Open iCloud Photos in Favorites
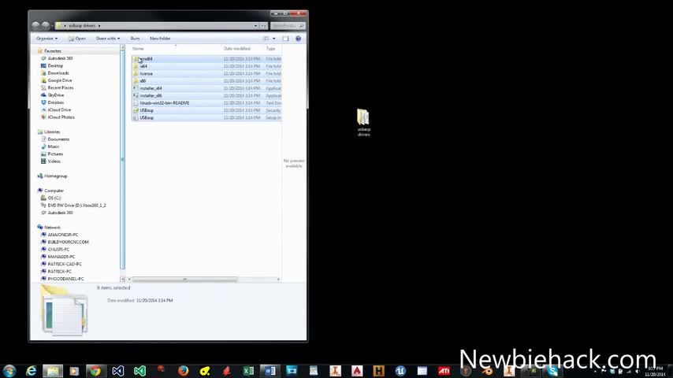 click(x=61, y=117)
